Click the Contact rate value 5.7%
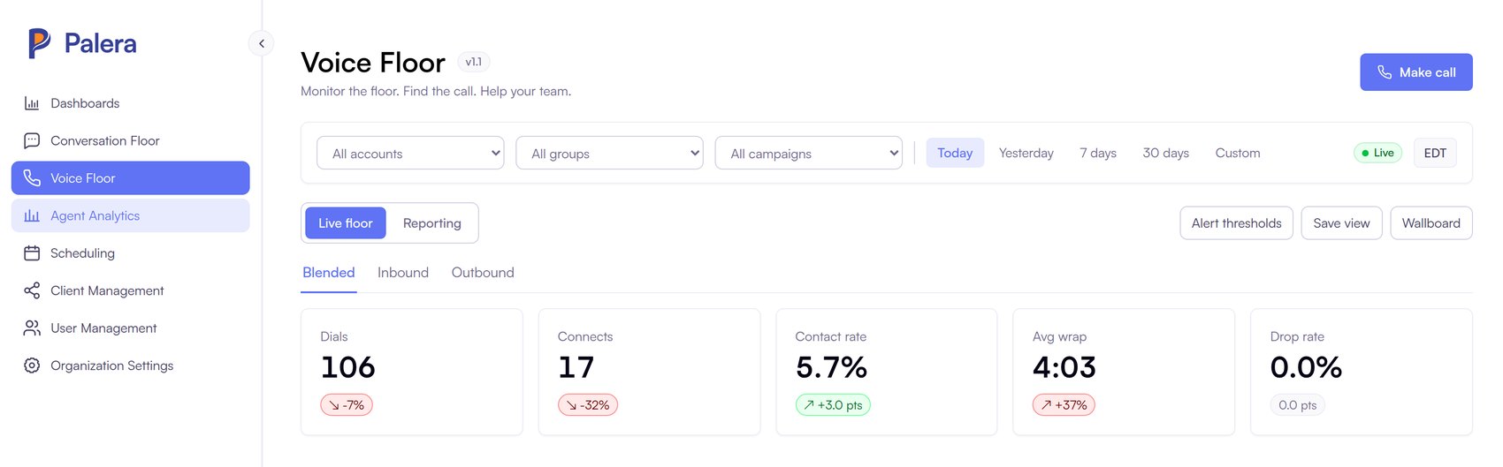 (x=831, y=367)
